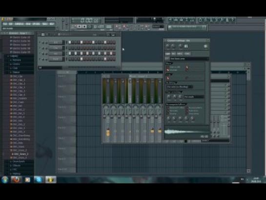Switch to FUNC tab in Channel settings
Image resolution: width=266 pixels, height=200 pixels.
[187, 54]
